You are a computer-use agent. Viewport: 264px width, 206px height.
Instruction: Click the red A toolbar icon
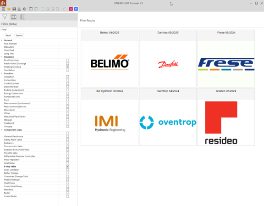click(71, 9)
